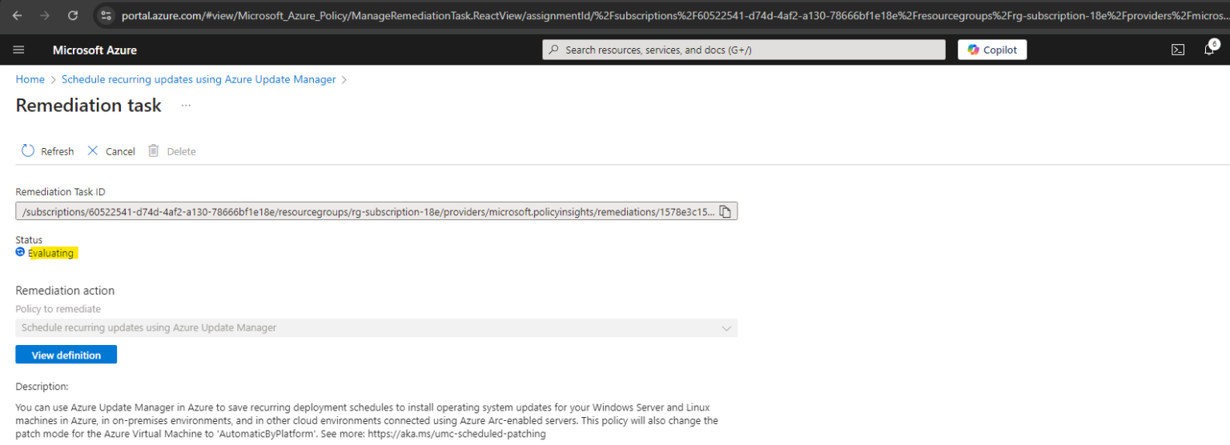Click the Evaluating status spinner icon
Viewport: 1230px width, 445px height.
[x=20, y=252]
